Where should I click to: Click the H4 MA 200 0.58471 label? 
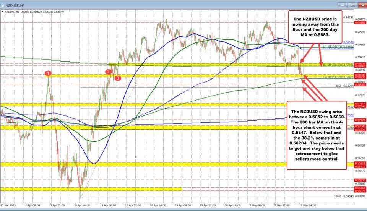[338, 77]
